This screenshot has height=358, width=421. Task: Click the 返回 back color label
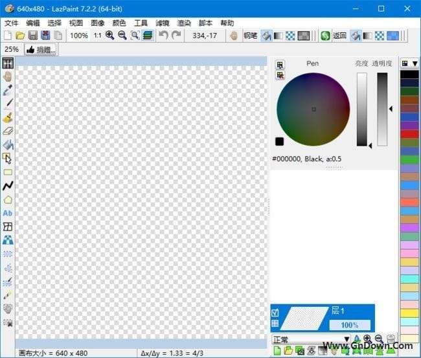339,36
